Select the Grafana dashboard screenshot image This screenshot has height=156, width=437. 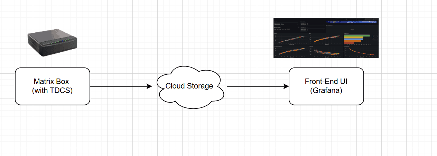click(x=326, y=38)
